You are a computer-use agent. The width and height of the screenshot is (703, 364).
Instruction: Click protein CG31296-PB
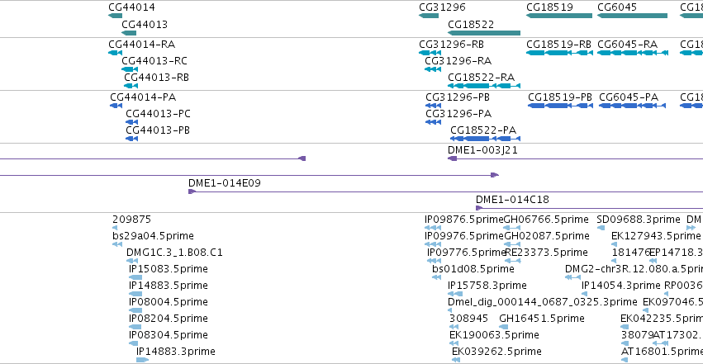pyautogui.click(x=433, y=106)
